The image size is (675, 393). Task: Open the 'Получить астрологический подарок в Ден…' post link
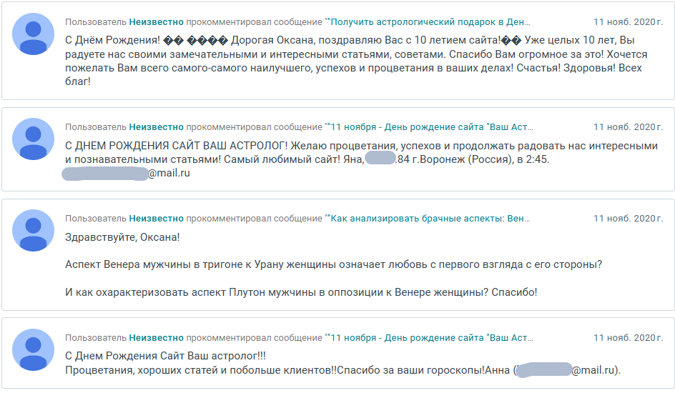pyautogui.click(x=430, y=22)
